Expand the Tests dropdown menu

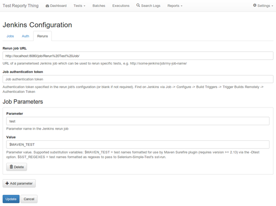pyautogui.click(x=79, y=6)
